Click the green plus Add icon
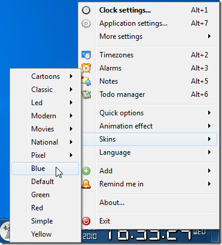222x245 pixels. click(86, 171)
